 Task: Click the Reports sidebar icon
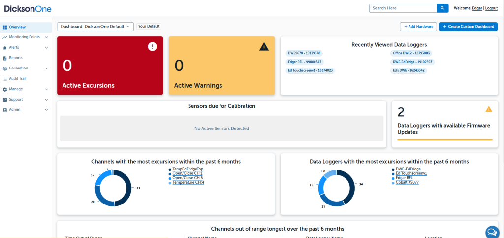click(x=5, y=58)
